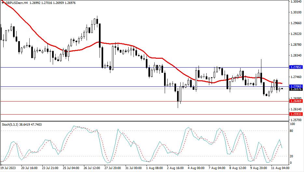Click the red 1.26469 price label
The image size is (304, 172).
point(296,101)
